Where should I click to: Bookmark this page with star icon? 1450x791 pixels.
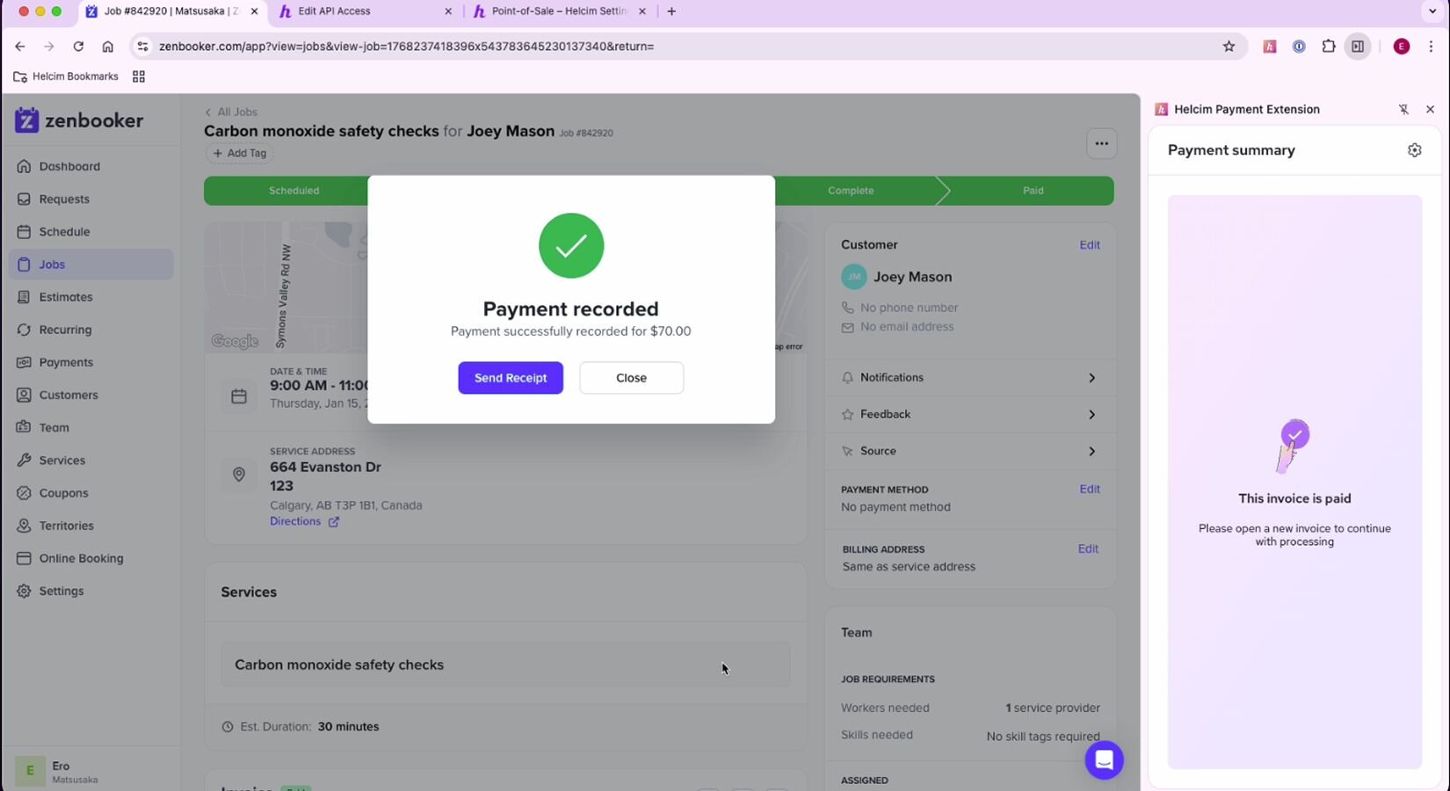[x=1229, y=47]
